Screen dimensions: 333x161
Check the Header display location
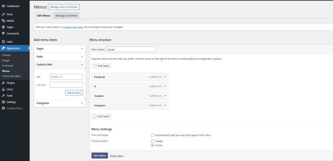(153, 141)
